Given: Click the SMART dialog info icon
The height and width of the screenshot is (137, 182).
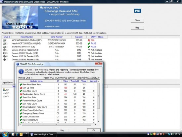Looking at the screenshot, I should tap(21, 71).
